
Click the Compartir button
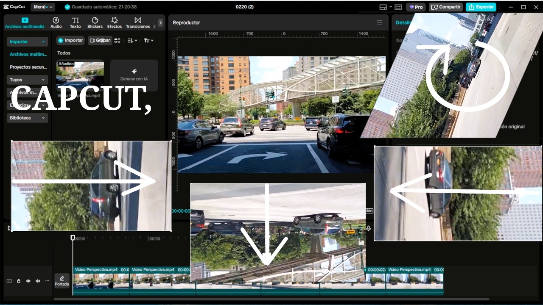(446, 7)
